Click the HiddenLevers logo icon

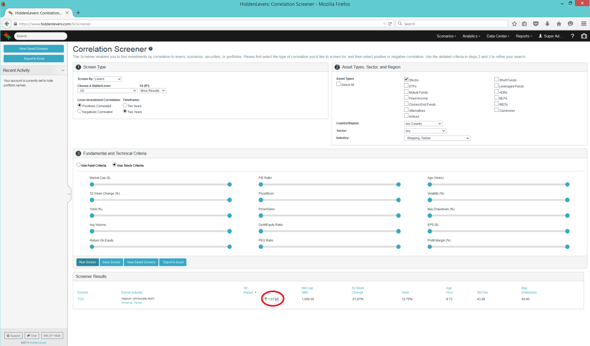tap(7, 36)
